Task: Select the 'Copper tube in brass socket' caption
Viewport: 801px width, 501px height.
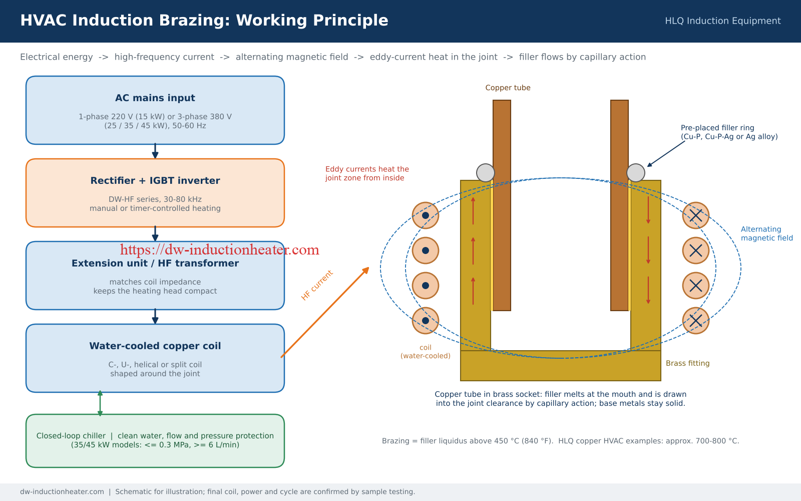Action: [x=561, y=399]
